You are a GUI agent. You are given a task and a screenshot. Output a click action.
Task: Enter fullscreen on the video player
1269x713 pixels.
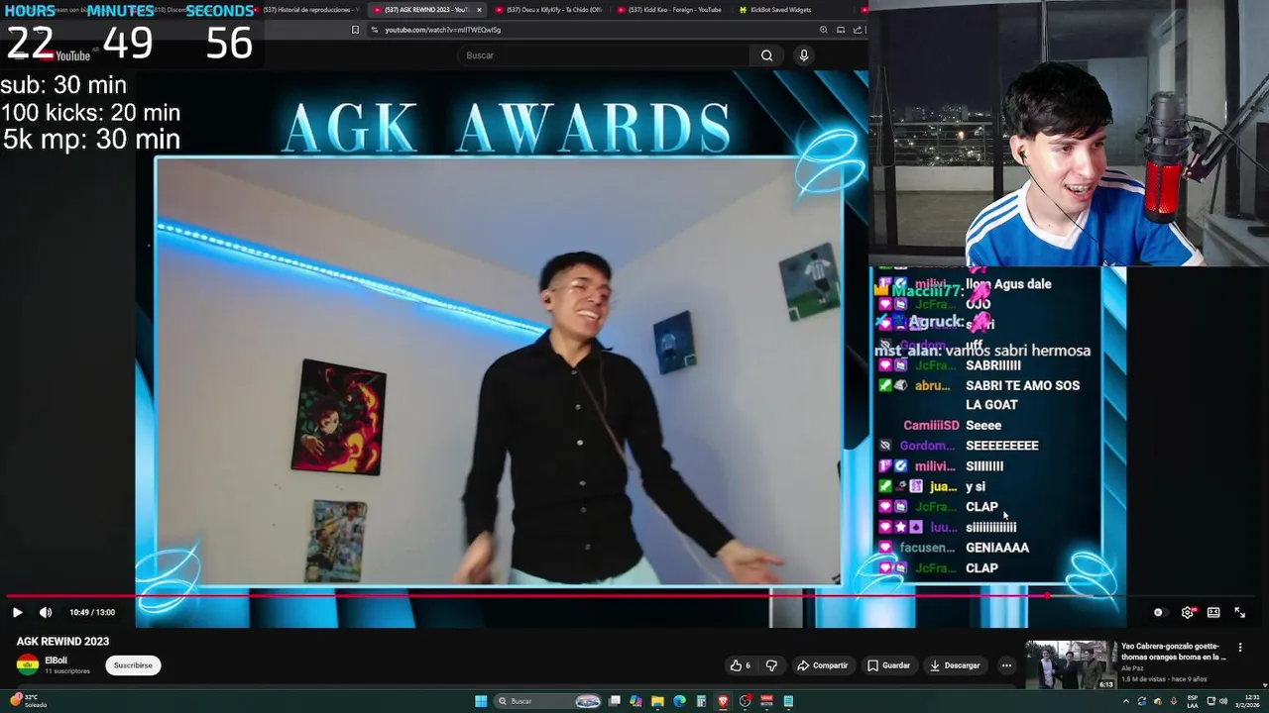click(1239, 612)
